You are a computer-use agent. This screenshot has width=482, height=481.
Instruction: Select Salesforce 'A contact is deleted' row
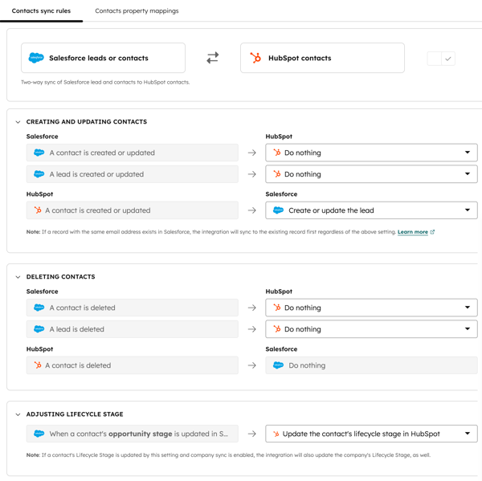pos(133,308)
